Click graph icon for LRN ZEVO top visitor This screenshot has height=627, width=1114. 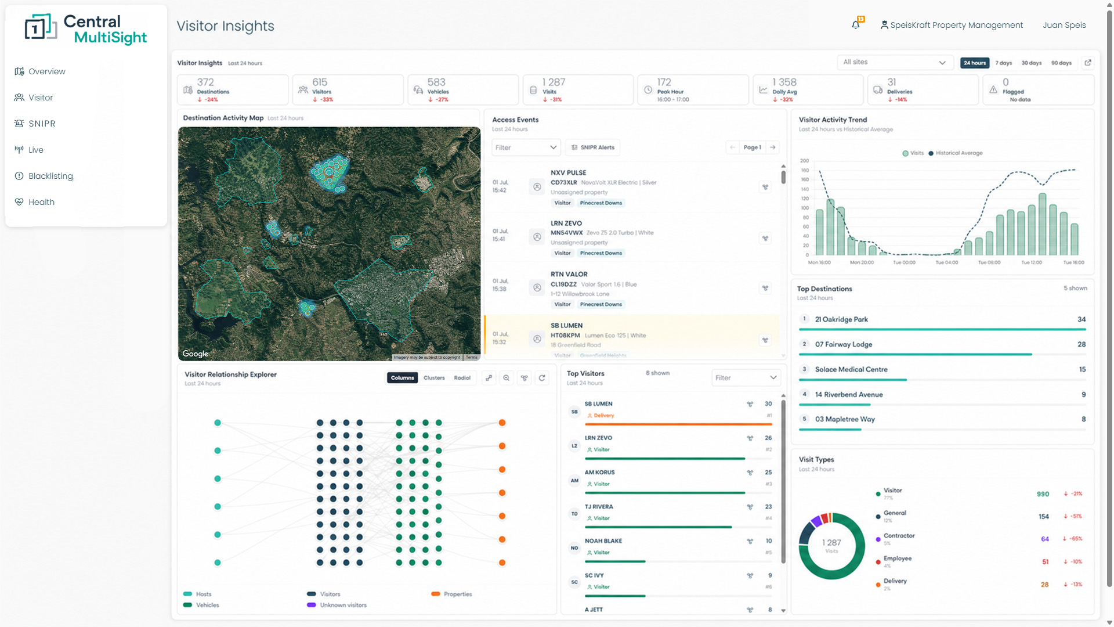(x=750, y=438)
